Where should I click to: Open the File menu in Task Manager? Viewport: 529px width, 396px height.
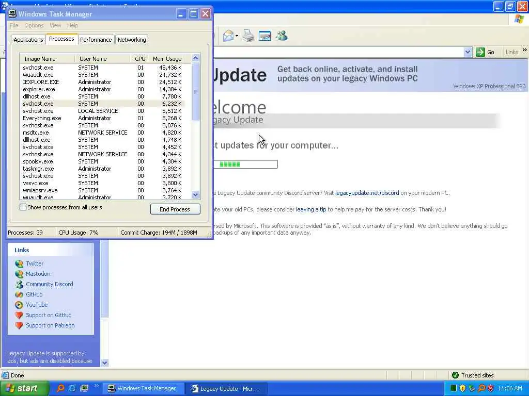tap(14, 25)
